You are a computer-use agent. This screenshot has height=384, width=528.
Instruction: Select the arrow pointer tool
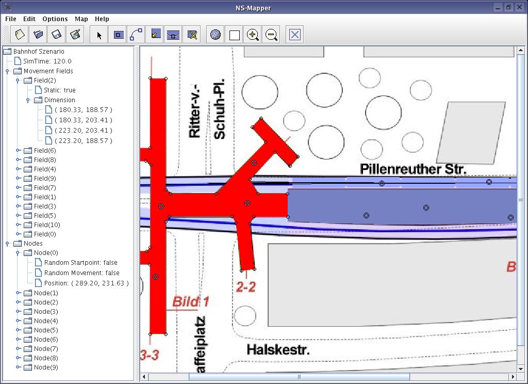click(x=99, y=35)
